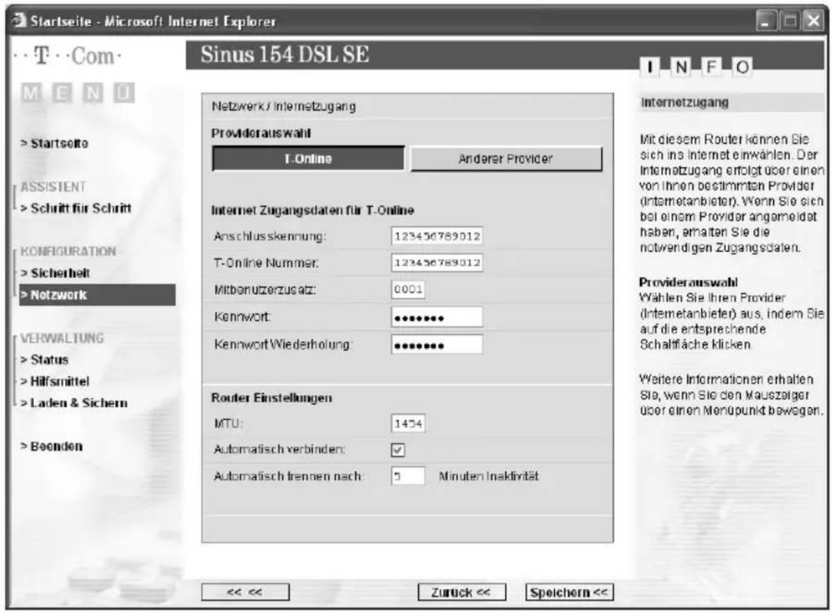
Task: Focus the Mitbenutzerzusatz field
Action: (x=408, y=290)
